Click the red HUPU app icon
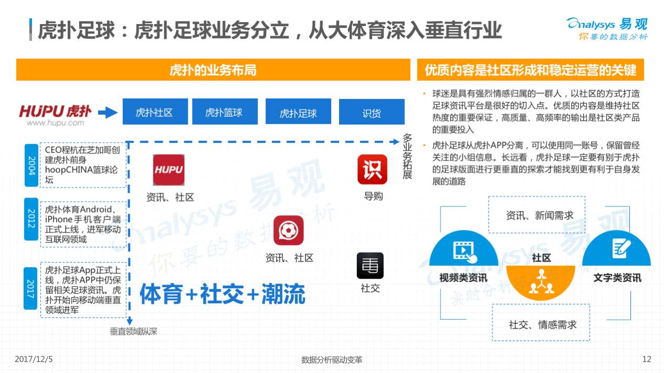The width and height of the screenshot is (664, 373). [168, 170]
